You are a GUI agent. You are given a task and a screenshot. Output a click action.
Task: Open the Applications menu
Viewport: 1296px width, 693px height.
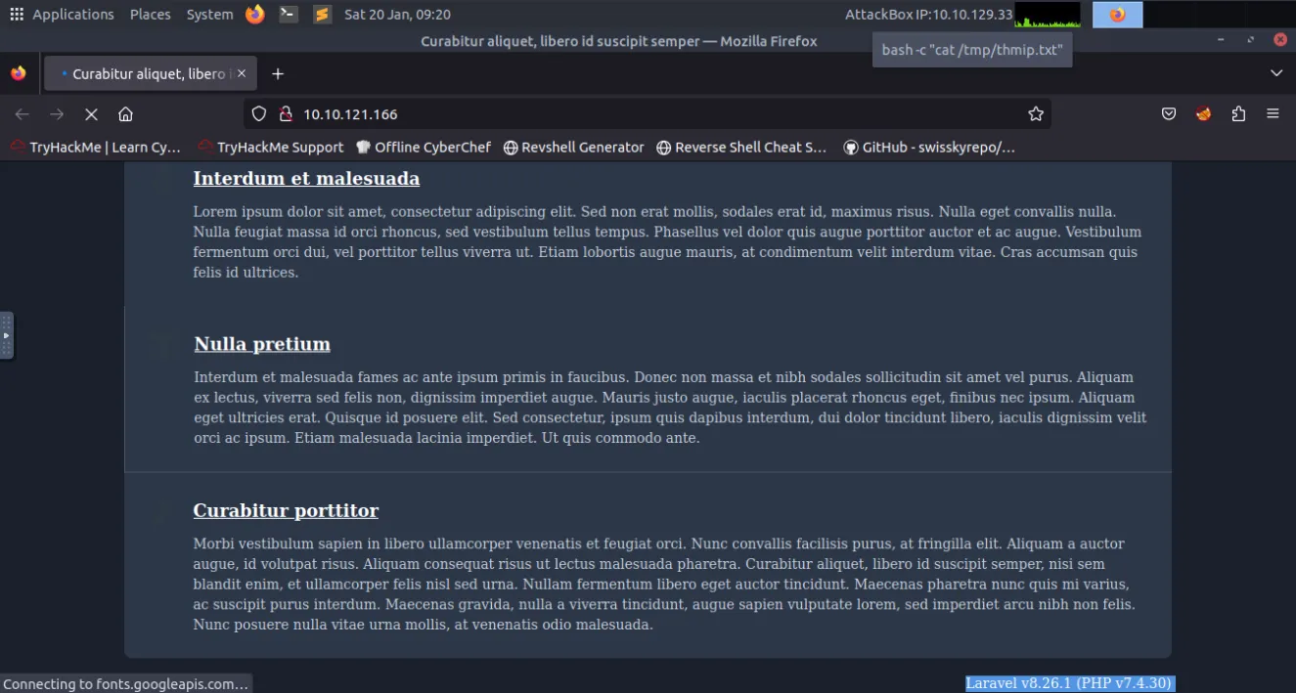pyautogui.click(x=62, y=14)
